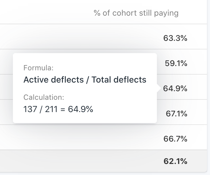Click the number 211 in the calculation

pyautogui.click(x=51, y=109)
